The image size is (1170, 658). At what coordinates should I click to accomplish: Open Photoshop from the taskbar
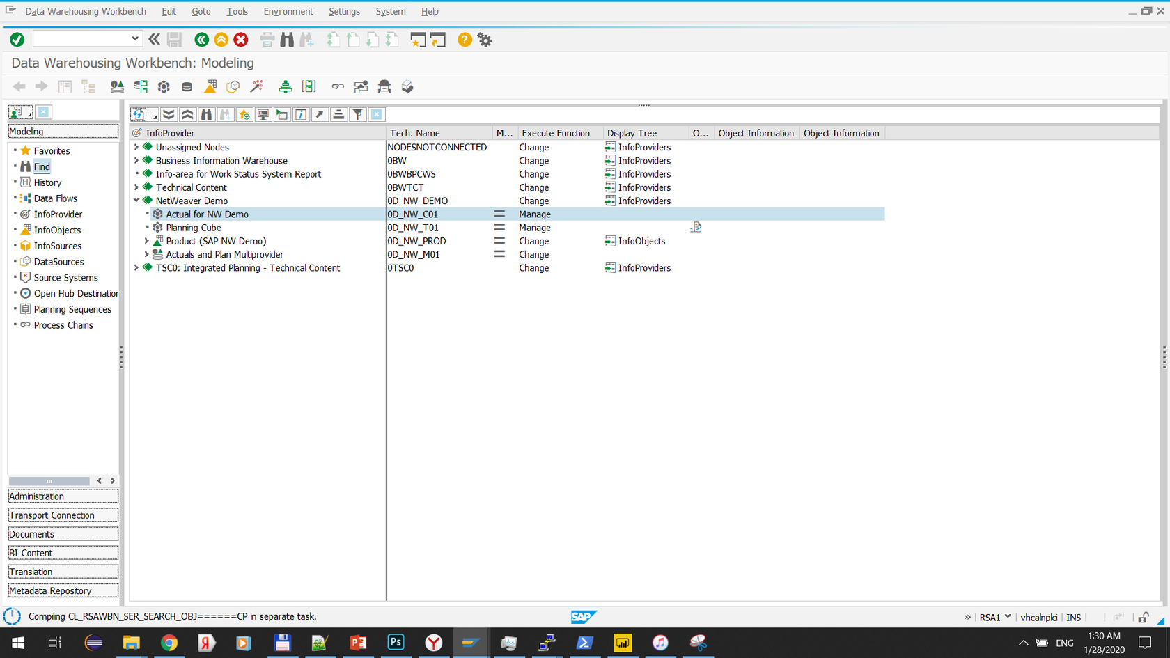pyautogui.click(x=396, y=643)
